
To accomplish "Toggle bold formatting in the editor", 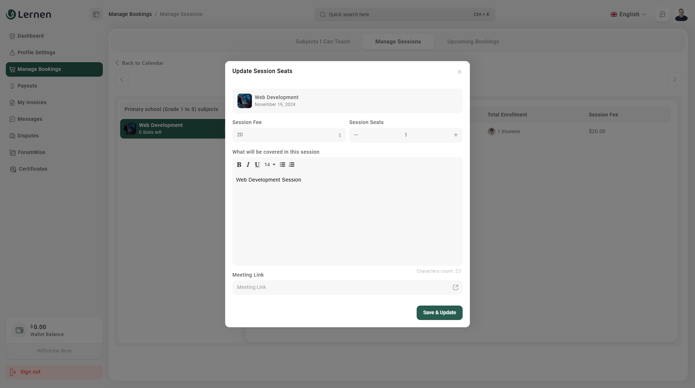I will point(239,165).
